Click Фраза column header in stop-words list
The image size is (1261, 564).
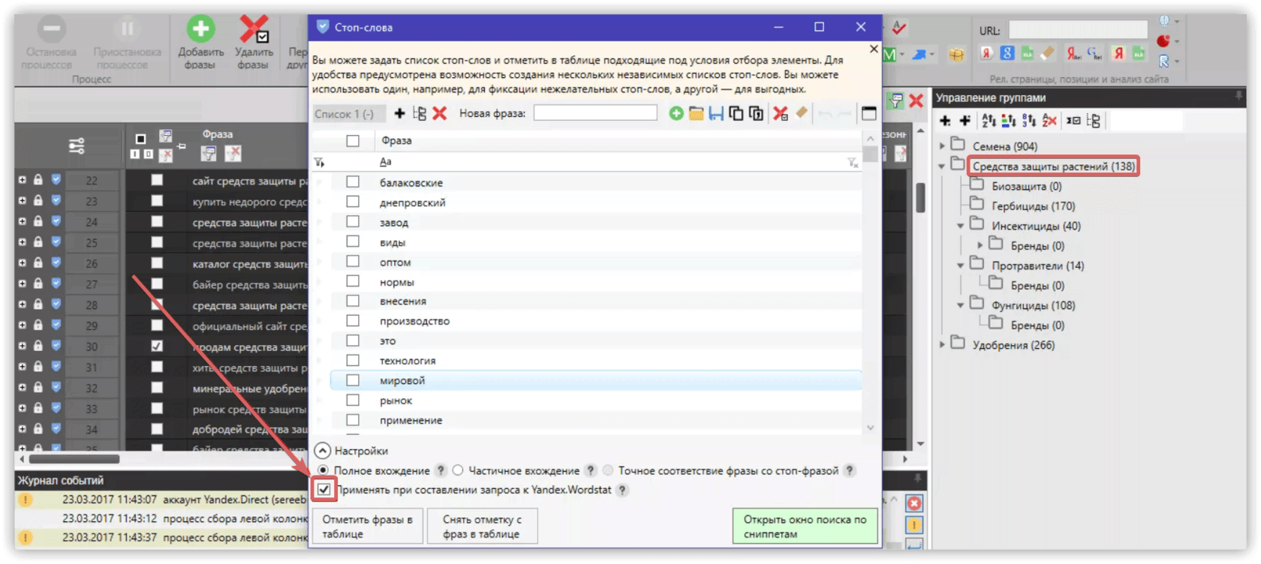coord(396,140)
